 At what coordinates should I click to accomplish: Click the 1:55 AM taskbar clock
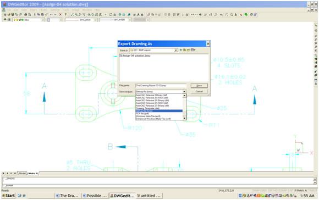coord(307,196)
